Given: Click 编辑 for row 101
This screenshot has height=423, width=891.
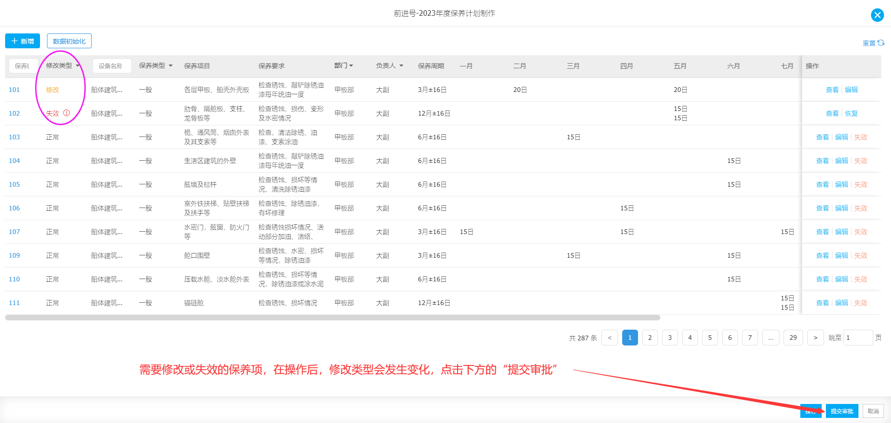Looking at the screenshot, I should pyautogui.click(x=851, y=90).
